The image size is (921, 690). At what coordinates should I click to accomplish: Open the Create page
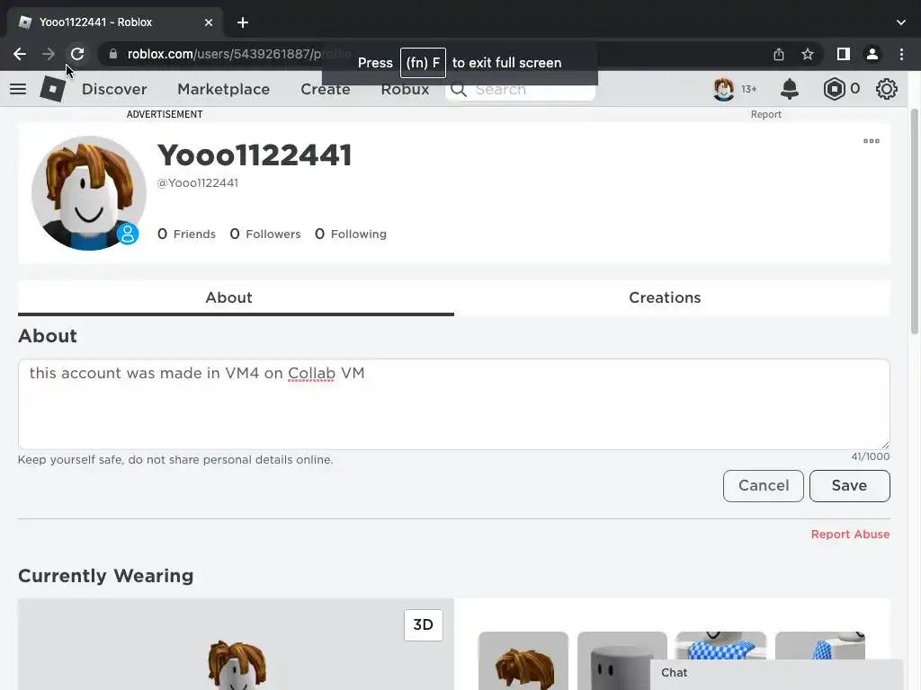pos(326,89)
